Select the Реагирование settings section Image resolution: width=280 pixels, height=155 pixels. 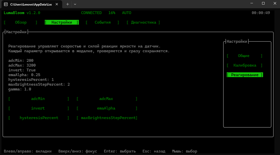245,75
